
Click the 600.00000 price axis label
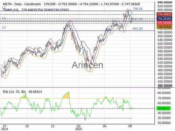click(x=165, y=47)
